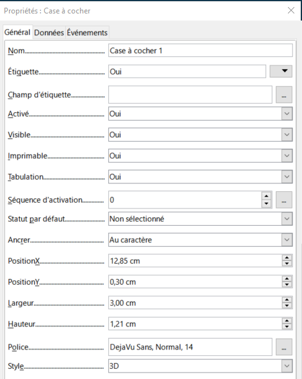
Task: Decrease the PositionY value
Action: (287, 285)
